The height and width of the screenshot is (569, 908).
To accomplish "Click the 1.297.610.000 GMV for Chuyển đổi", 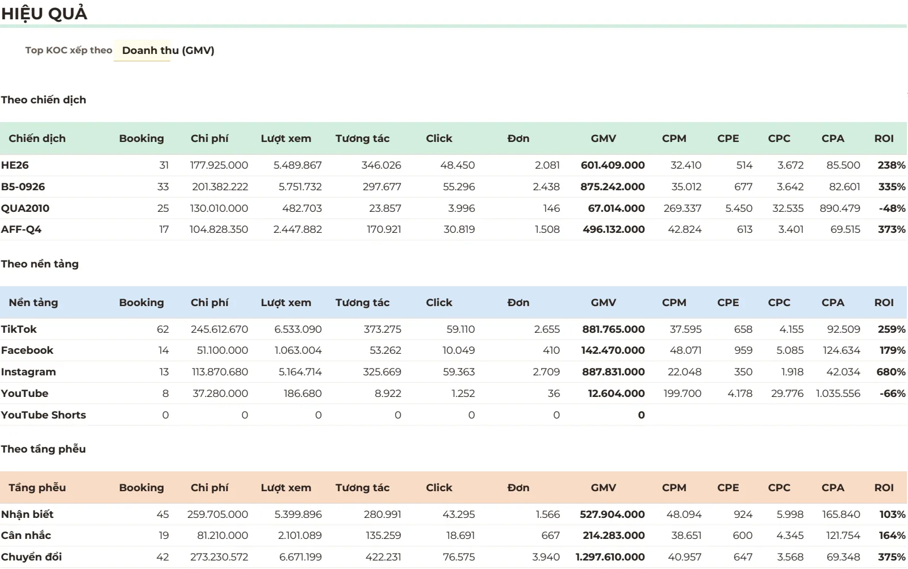I will click(610, 557).
